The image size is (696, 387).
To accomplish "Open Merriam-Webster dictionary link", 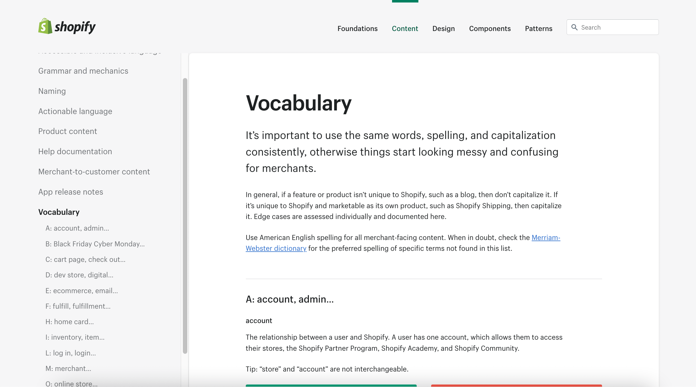I will point(276,248).
